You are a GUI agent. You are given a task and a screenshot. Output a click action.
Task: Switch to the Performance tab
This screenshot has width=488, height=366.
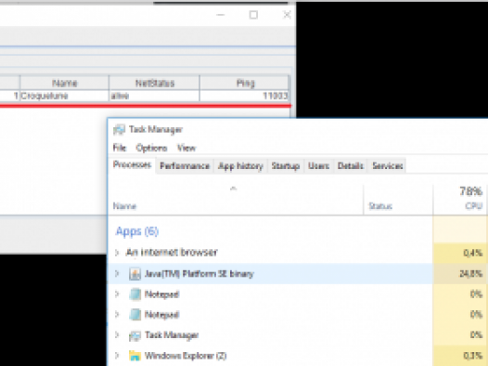tap(185, 165)
